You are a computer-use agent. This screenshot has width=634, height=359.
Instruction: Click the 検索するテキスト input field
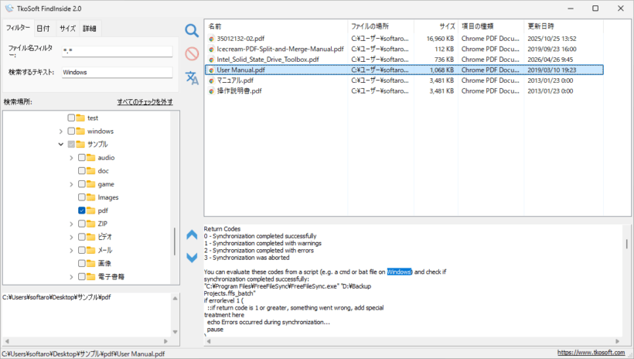click(117, 73)
